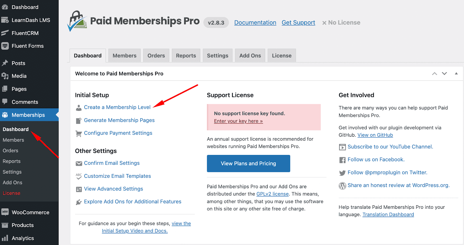Click the Products sidebar icon
Viewport: 464px width, 245px height.
point(5,225)
